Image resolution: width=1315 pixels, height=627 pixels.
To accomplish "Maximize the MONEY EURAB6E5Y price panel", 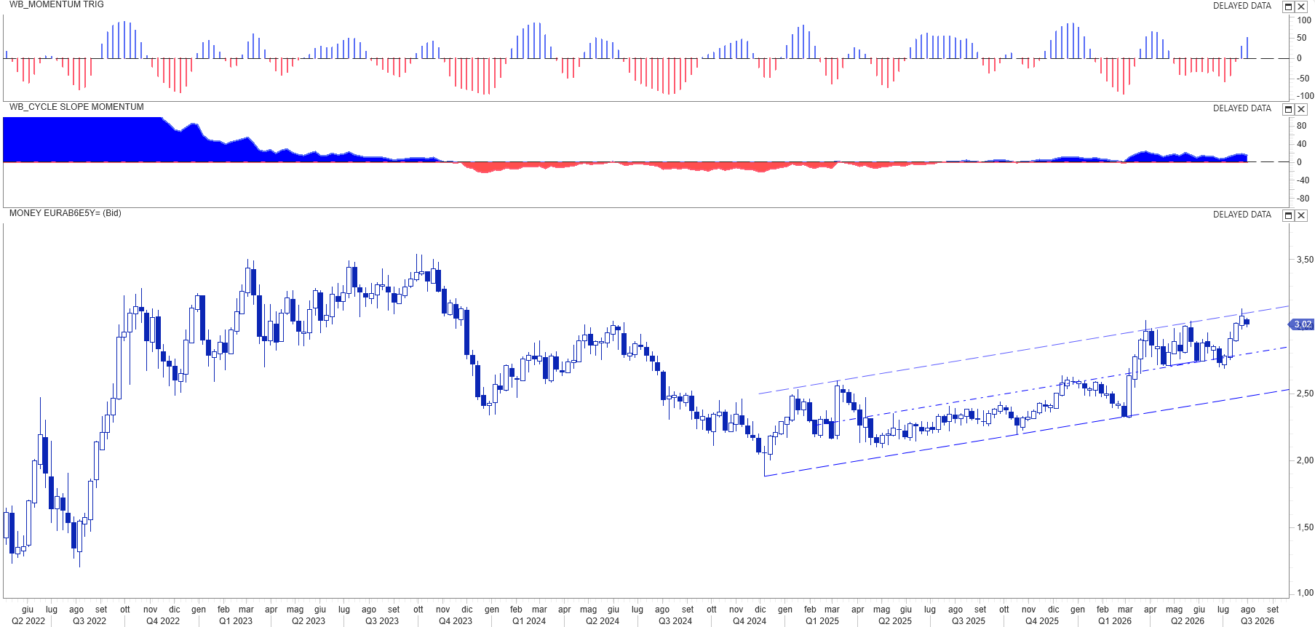I will tap(1288, 215).
